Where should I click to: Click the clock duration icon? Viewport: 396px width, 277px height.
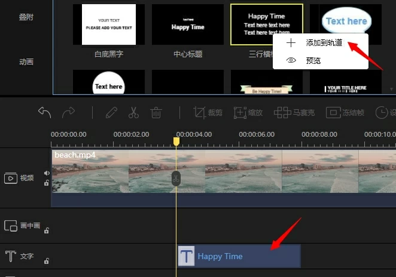tap(382, 112)
